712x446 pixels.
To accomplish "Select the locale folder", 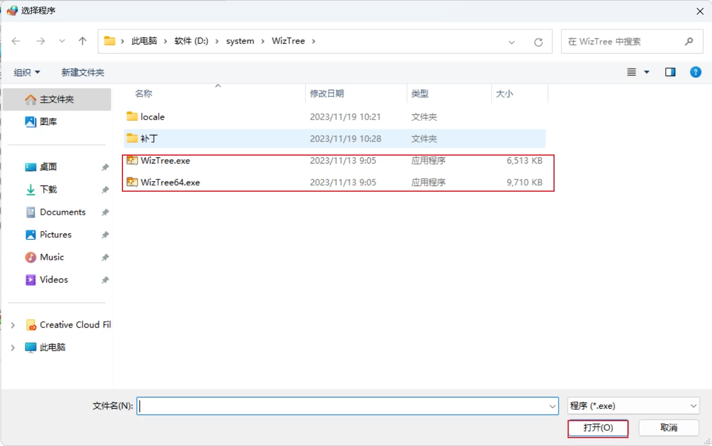I will 335,117.
